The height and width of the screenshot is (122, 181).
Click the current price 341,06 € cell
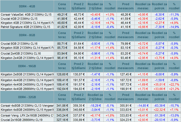[x=62, y=106]
